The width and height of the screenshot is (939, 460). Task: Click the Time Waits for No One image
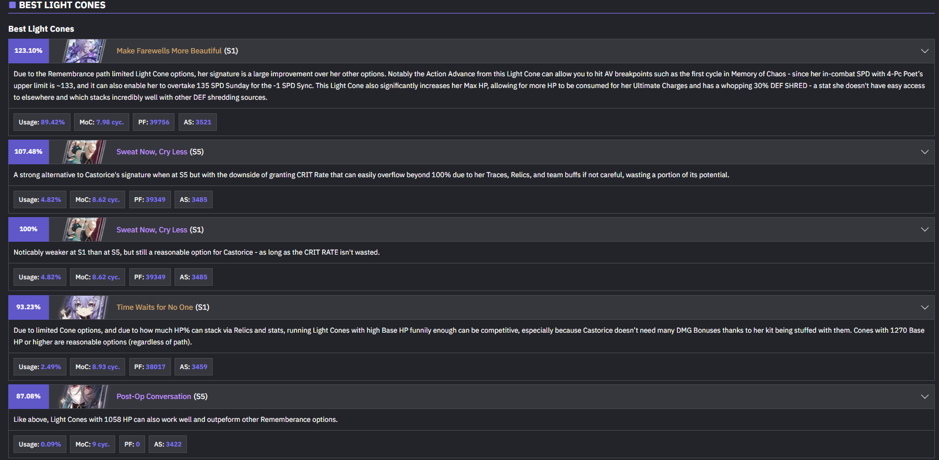[85, 307]
